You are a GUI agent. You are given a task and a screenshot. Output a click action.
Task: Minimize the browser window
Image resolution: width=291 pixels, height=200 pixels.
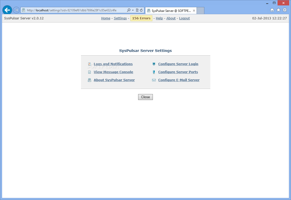[x=267, y=3]
